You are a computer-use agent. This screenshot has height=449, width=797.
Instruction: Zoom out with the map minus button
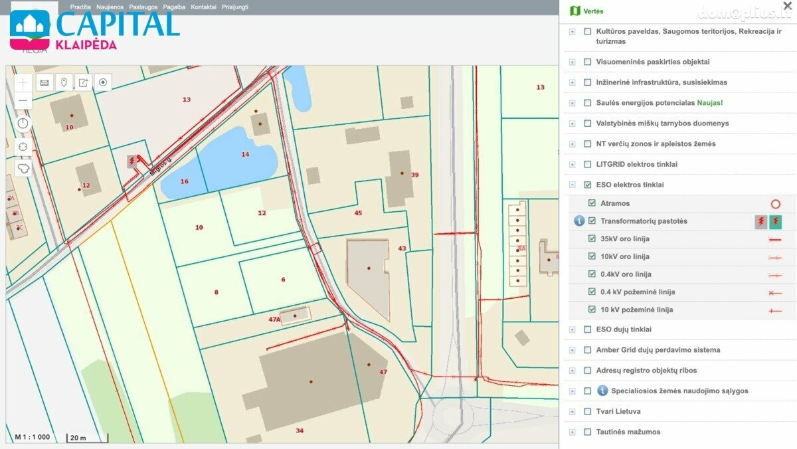pos(23,101)
